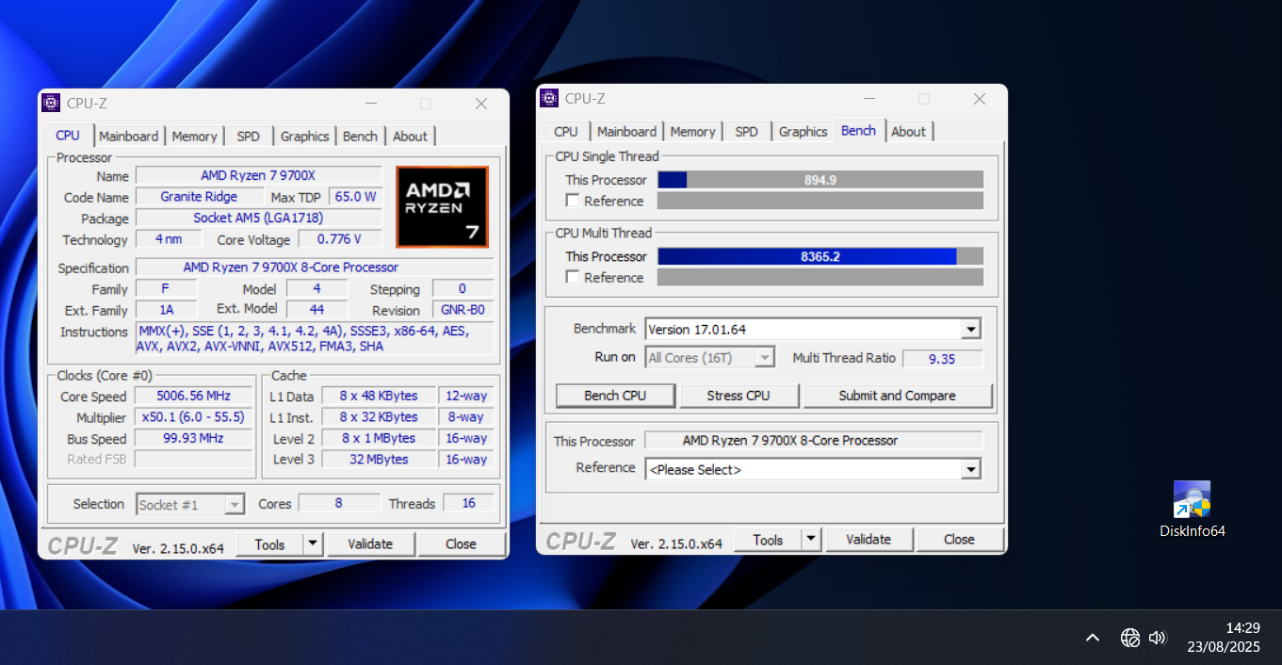Viewport: 1282px width, 665px height.
Task: Click the Technology value 4 nm
Action: point(169,239)
